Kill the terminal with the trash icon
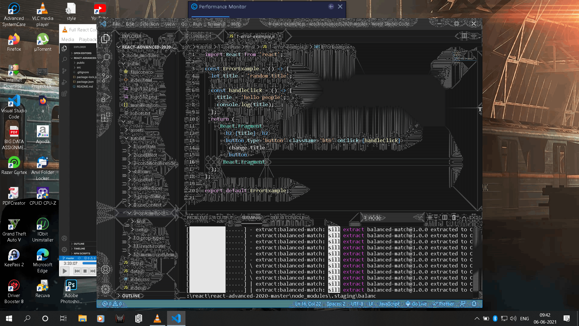Image resolution: width=579 pixels, height=326 pixels. [x=454, y=217]
